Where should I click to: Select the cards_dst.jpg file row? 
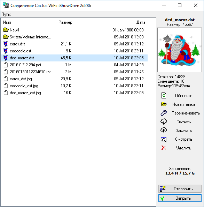click(74, 79)
